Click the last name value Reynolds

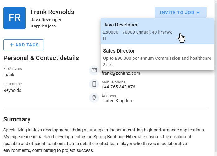click(x=12, y=90)
